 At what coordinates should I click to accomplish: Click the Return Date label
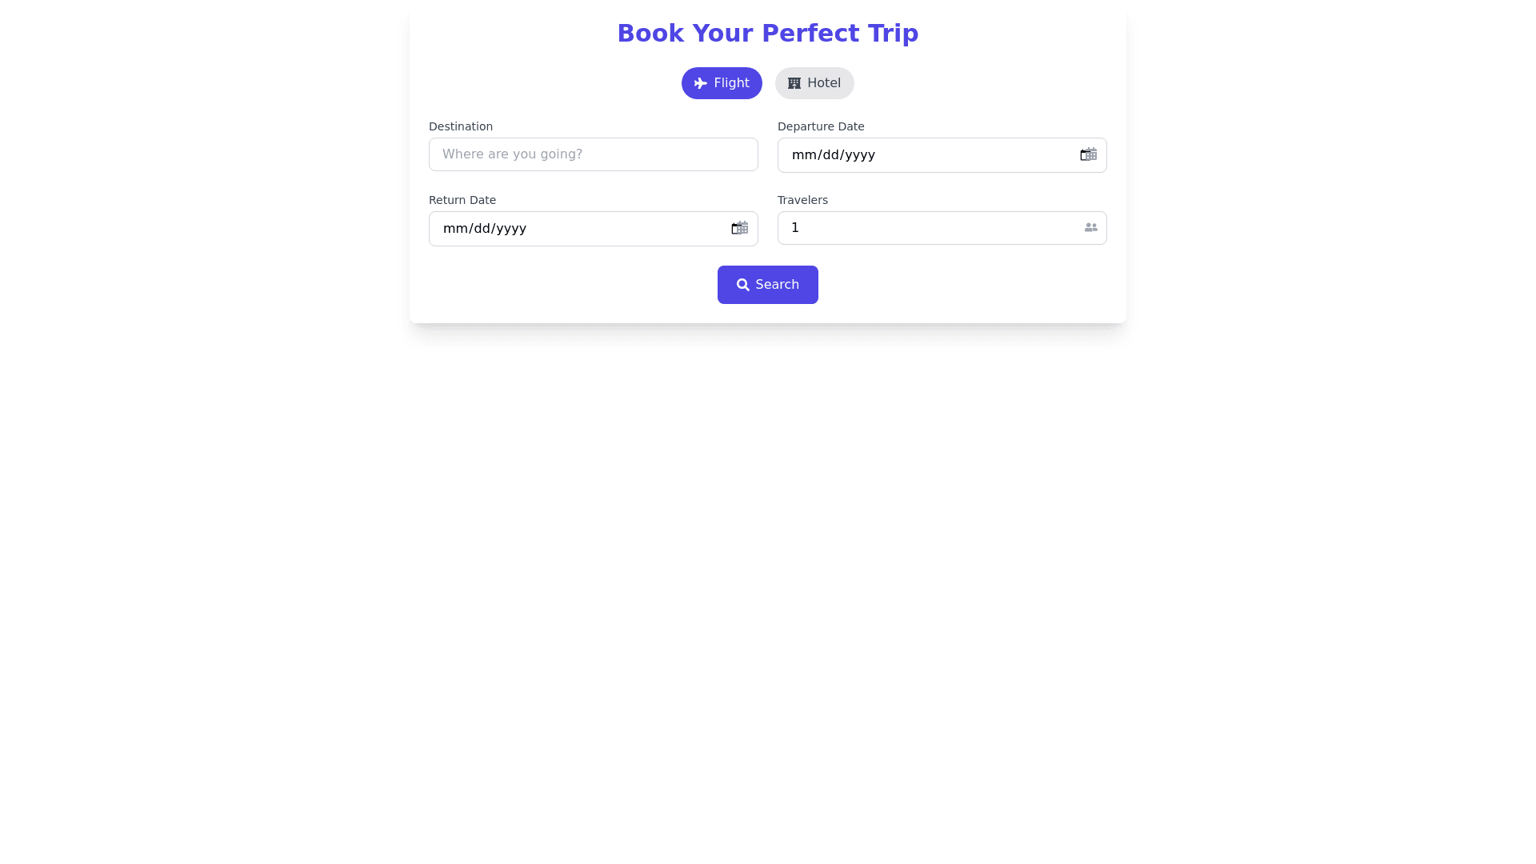pyautogui.click(x=462, y=200)
